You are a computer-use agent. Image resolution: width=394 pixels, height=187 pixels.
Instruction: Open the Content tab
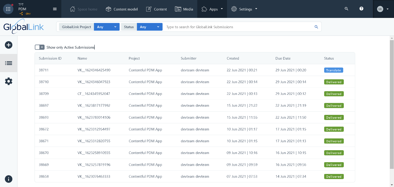tap(156, 9)
